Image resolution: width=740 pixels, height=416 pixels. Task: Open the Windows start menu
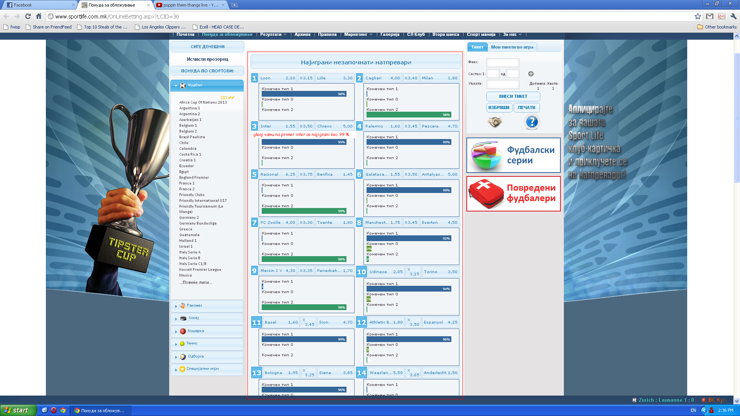(18, 410)
